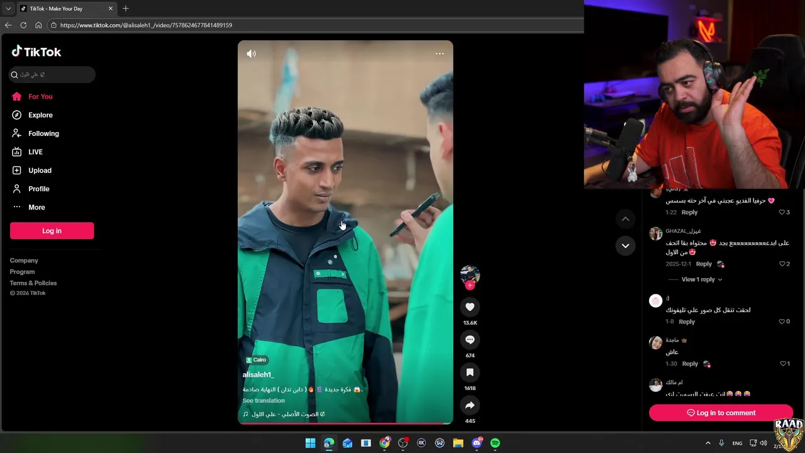
Task: Open Outlook from the taskbar
Action: (347, 443)
